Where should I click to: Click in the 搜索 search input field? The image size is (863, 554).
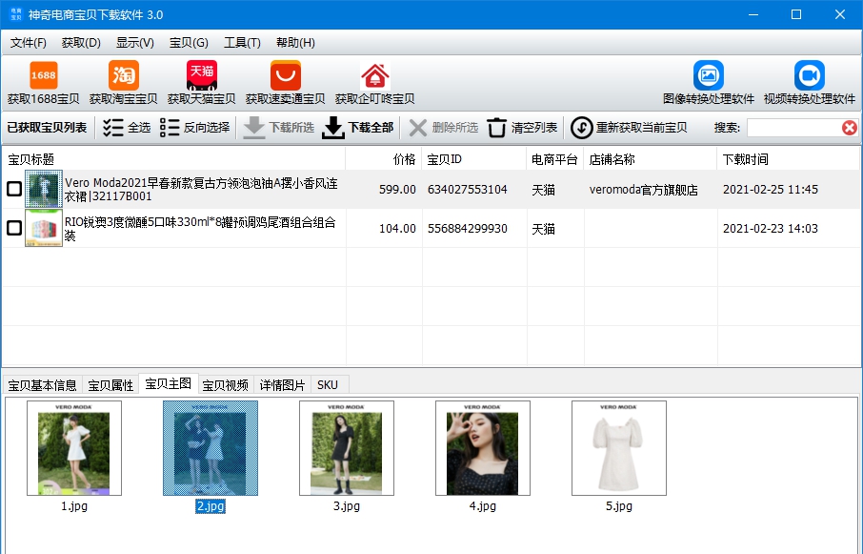(x=791, y=128)
